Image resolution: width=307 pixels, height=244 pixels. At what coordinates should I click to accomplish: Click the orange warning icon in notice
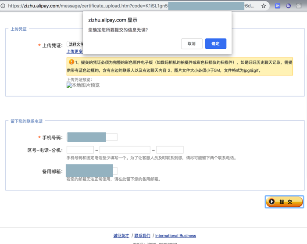tap(71, 62)
